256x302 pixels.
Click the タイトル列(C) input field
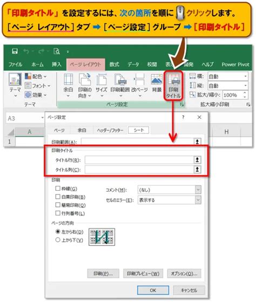139,170
